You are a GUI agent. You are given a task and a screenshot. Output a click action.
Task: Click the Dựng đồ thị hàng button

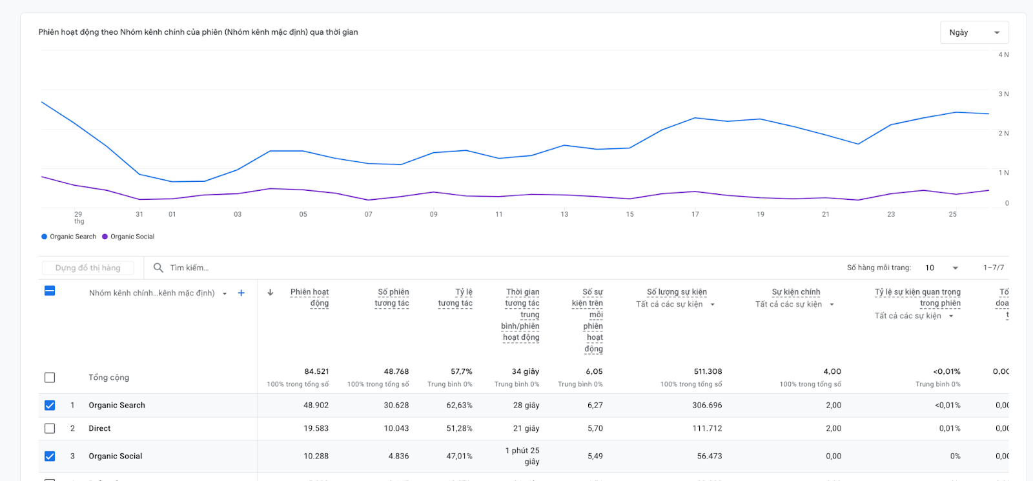88,268
